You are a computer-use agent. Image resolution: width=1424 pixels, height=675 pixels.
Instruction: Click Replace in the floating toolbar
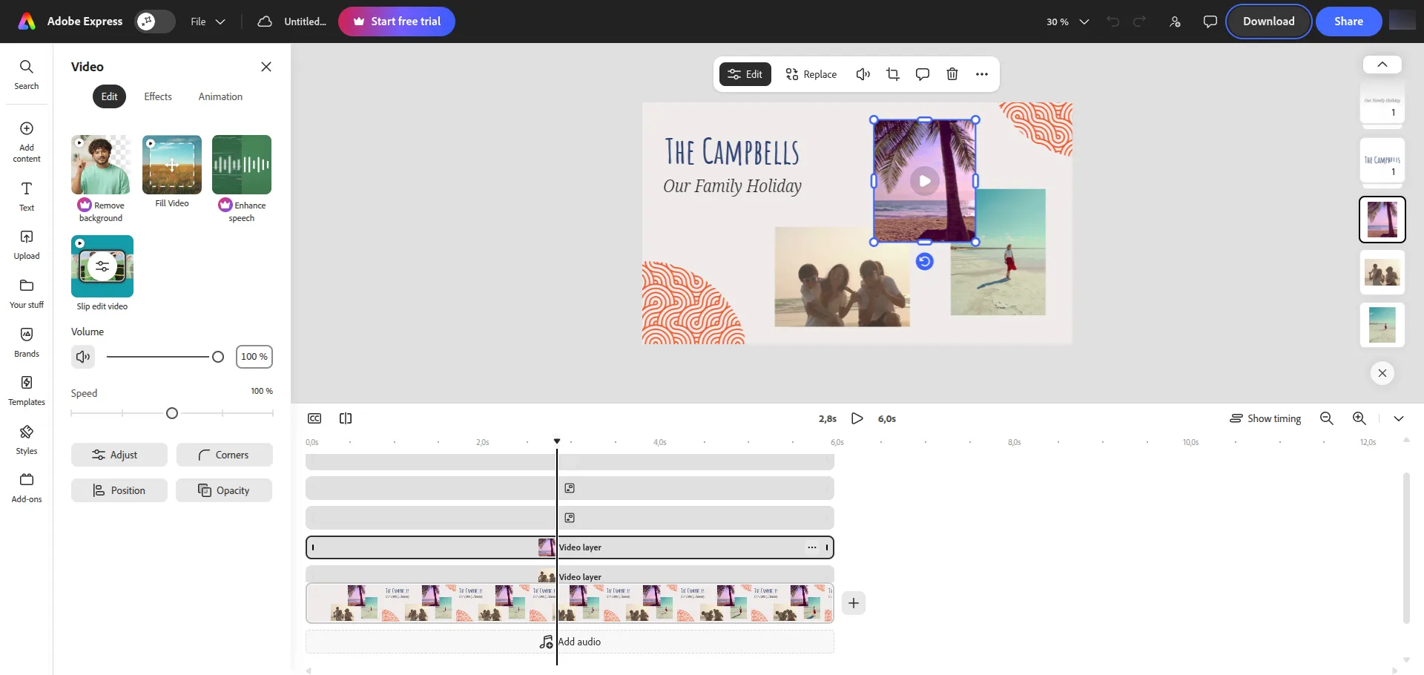tap(811, 74)
